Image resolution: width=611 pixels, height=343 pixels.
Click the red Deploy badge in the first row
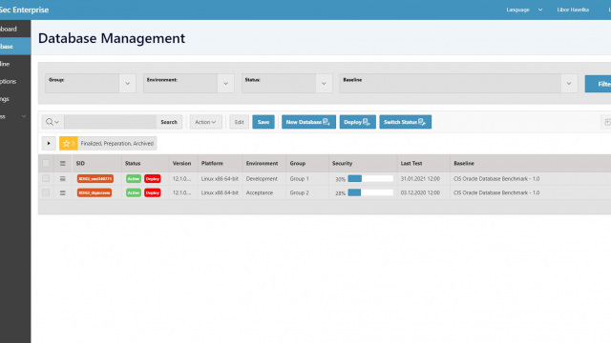pyautogui.click(x=153, y=179)
